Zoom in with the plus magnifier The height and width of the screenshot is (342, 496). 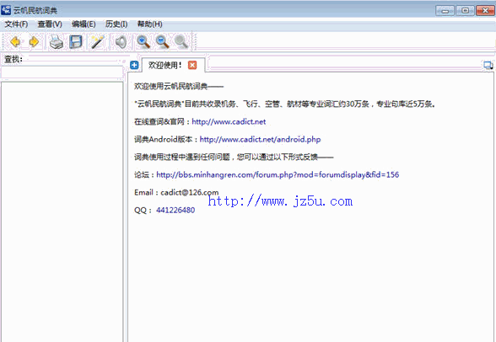[143, 42]
